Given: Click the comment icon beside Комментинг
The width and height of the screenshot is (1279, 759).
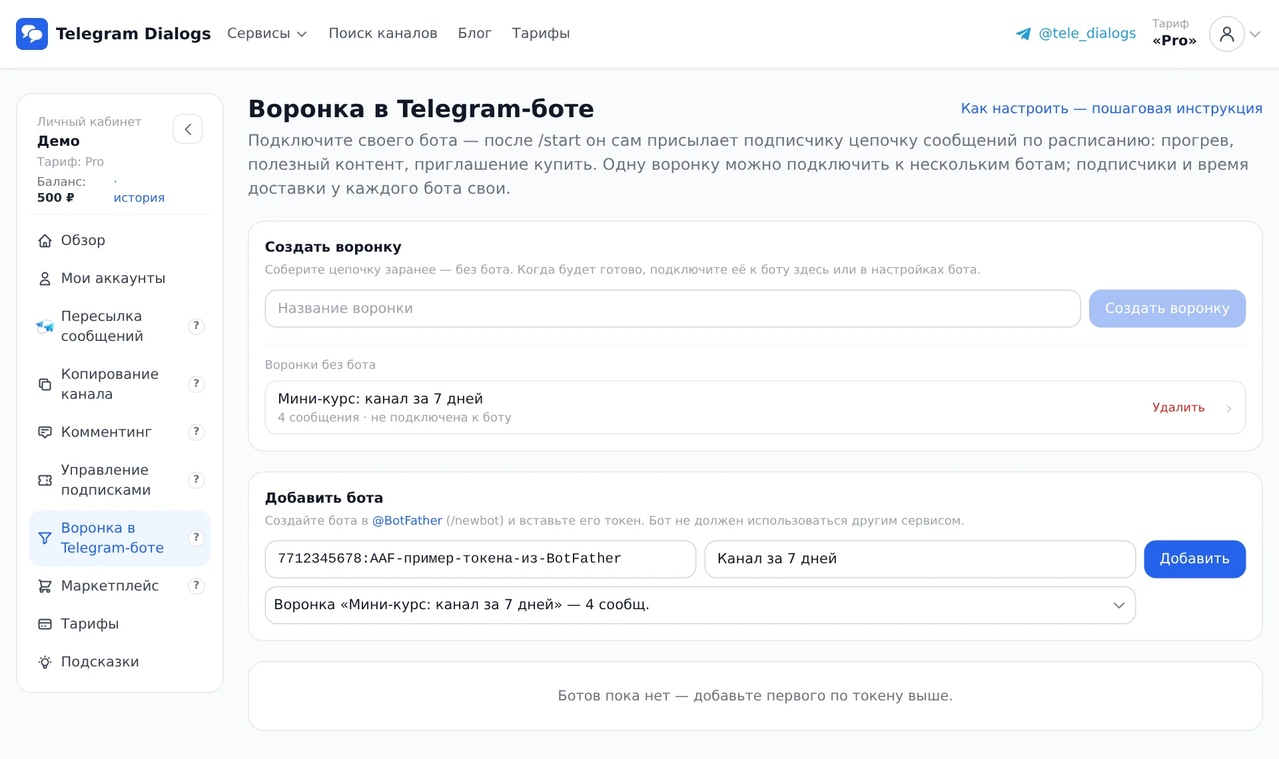Looking at the screenshot, I should pos(45,432).
